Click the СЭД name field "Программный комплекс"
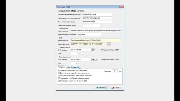This screenshot has height=101, width=180. [96, 40]
